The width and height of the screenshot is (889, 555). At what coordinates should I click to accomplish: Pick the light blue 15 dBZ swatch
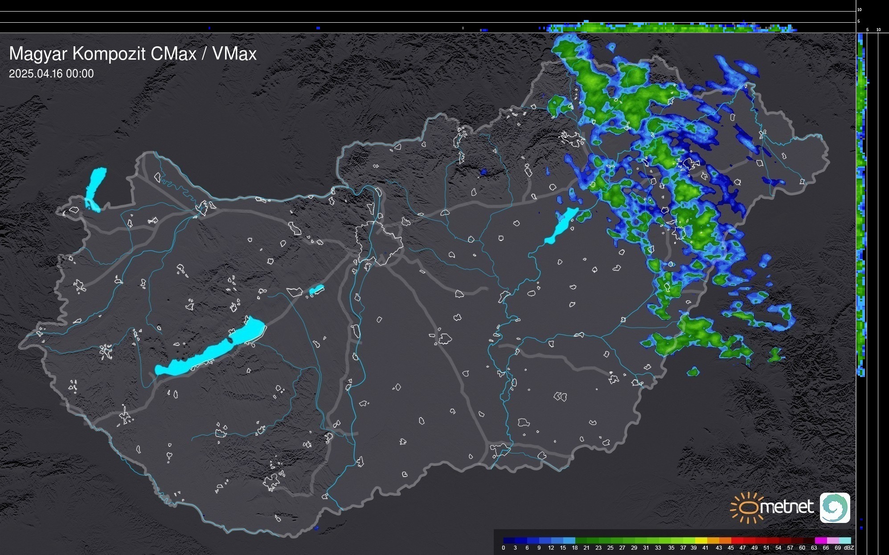[569, 541]
